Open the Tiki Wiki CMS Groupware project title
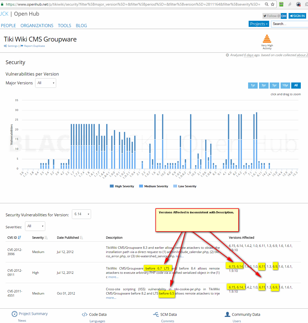 point(40,39)
